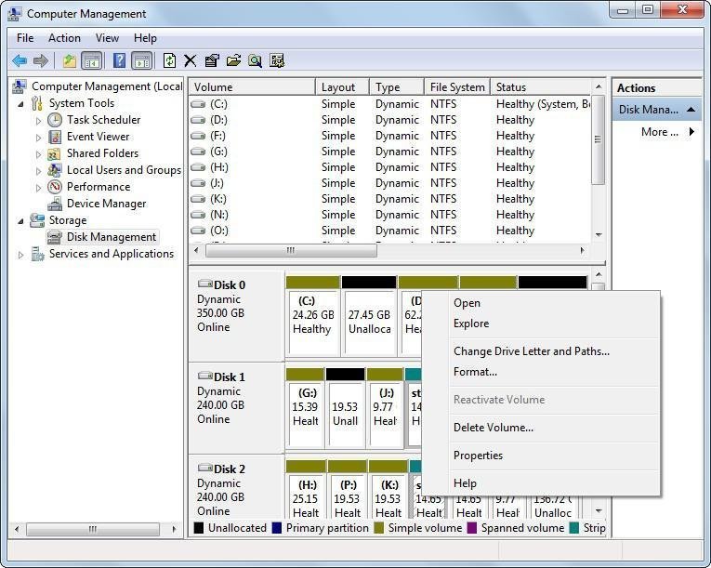Screen dimensions: 711x568
Task: Click the Up One Level folder icon
Action: [x=69, y=61]
